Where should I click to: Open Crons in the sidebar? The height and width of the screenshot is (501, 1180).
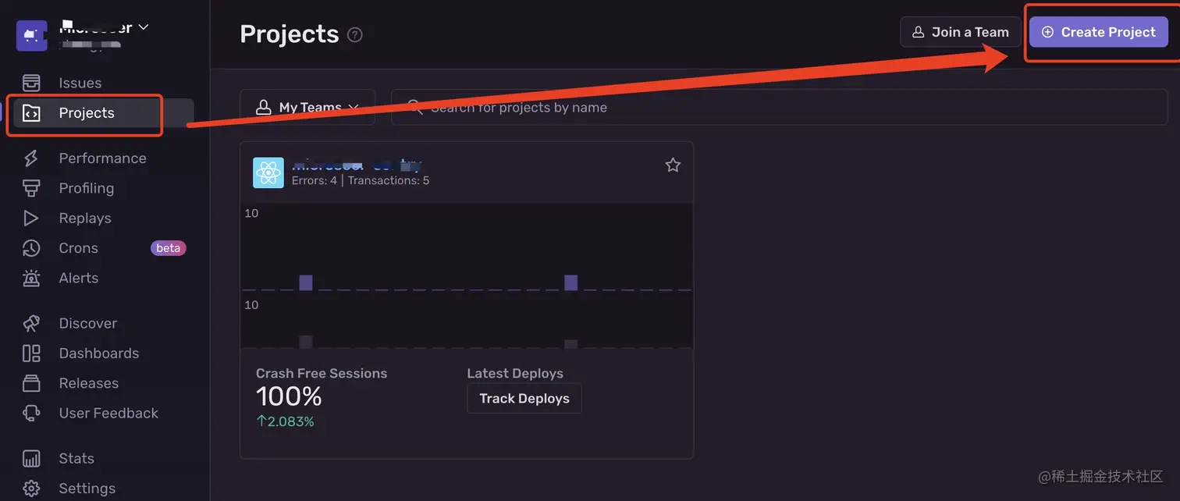click(x=79, y=248)
